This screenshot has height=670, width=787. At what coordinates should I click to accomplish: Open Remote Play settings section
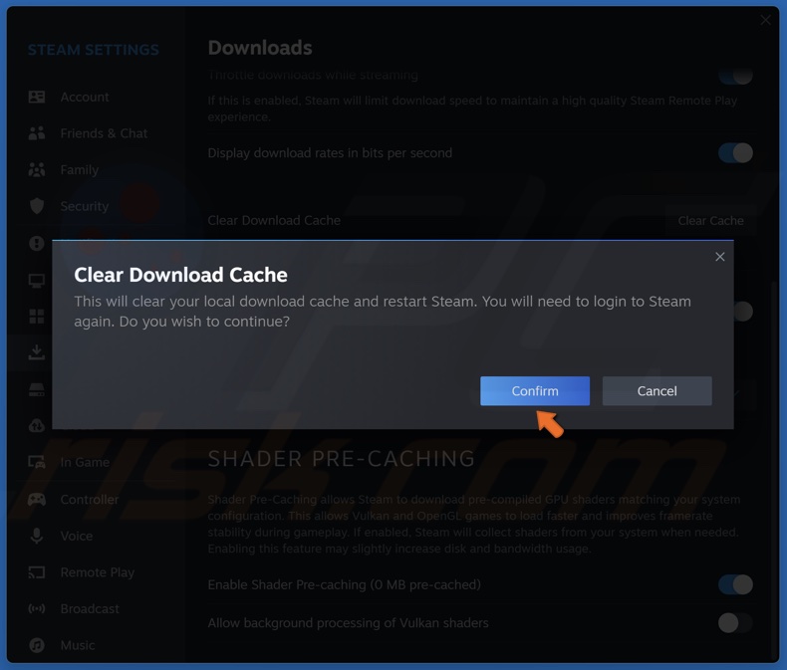point(98,572)
